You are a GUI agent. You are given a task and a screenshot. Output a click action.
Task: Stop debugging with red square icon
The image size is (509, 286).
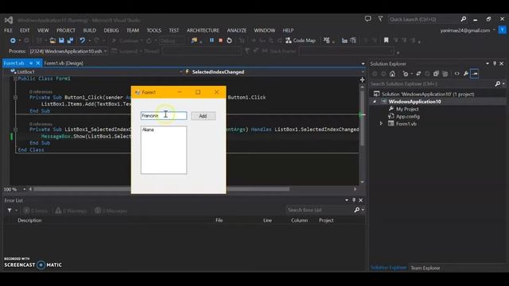point(220,41)
